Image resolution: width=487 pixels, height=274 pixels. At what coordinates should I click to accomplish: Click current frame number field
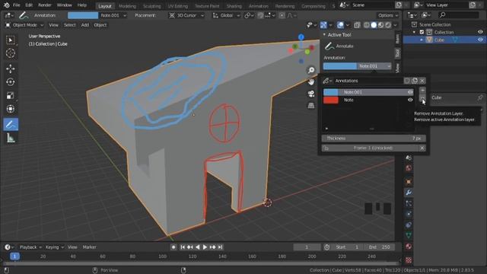[307, 247]
